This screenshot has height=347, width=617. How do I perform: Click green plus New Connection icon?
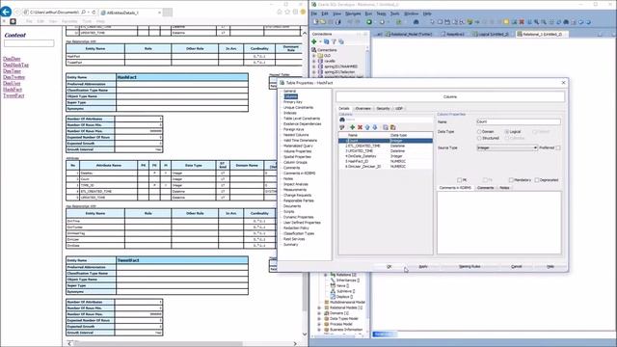tap(314, 41)
